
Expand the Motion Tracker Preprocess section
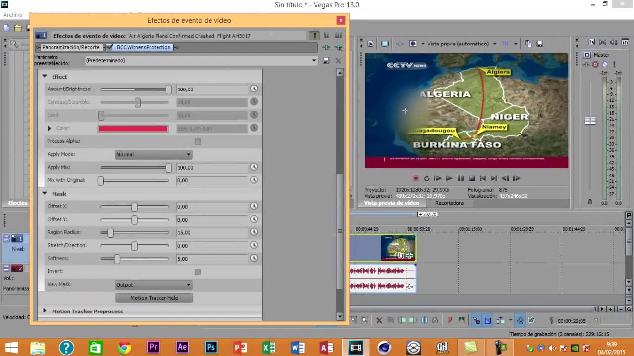(45, 311)
